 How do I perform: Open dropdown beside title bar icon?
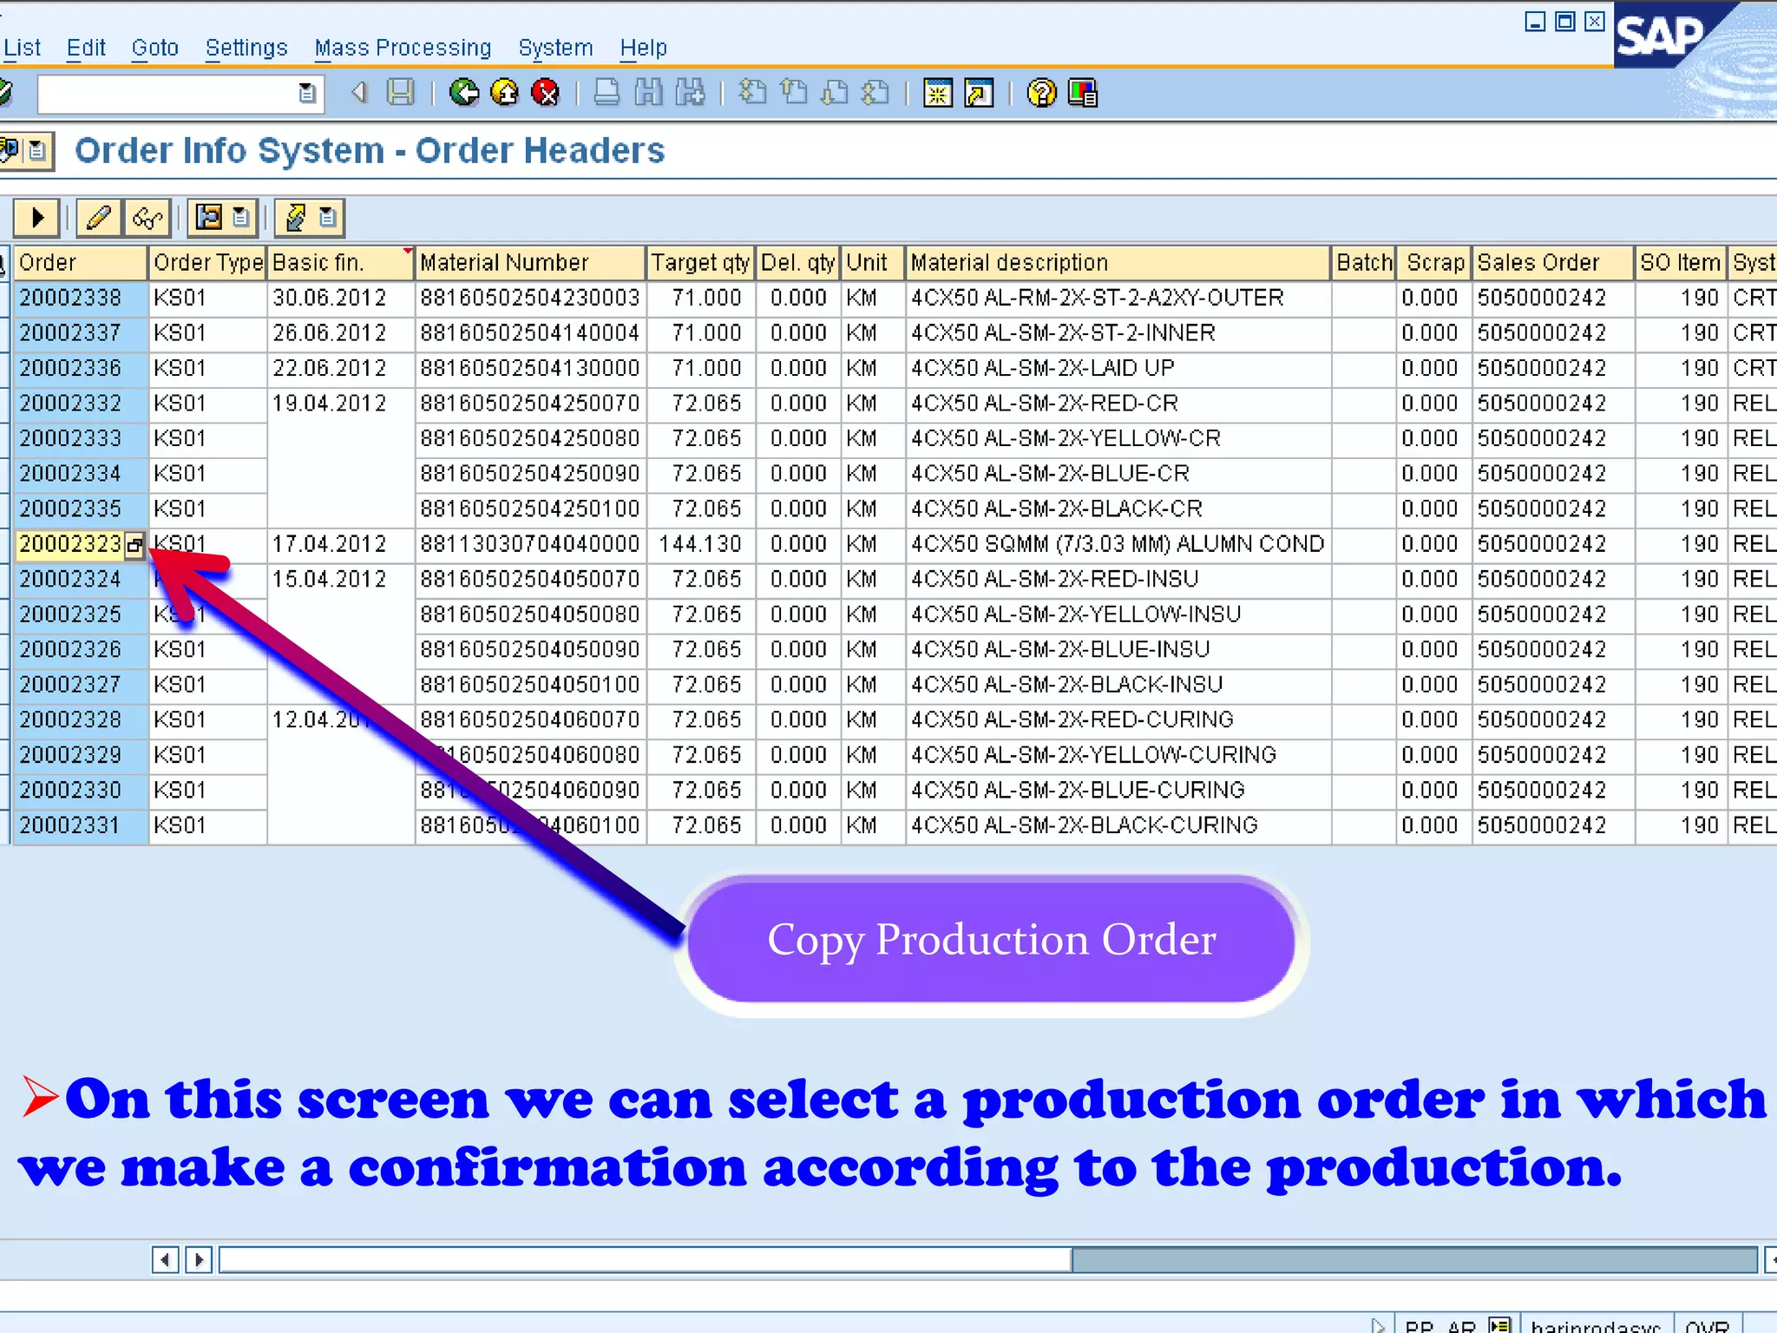point(38,151)
